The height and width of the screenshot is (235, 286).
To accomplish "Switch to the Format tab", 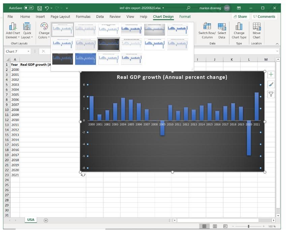I will [x=185, y=17].
